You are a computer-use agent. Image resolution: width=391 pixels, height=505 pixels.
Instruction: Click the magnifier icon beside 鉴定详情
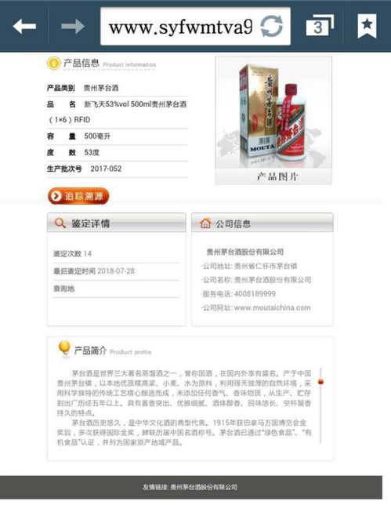tap(60, 223)
